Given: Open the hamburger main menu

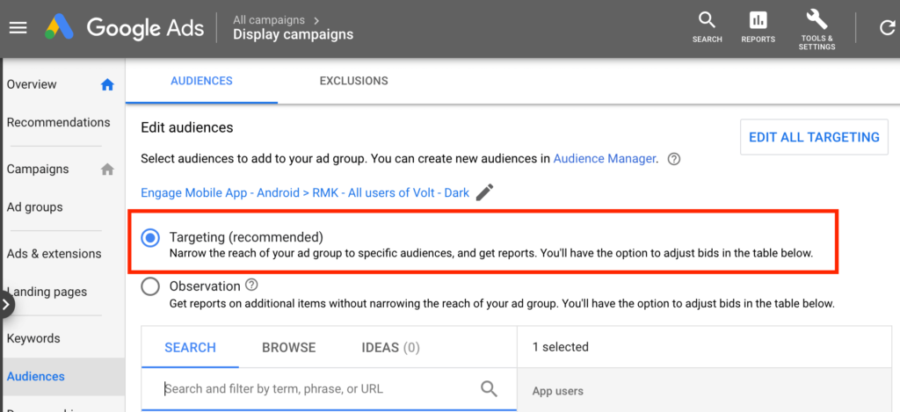Looking at the screenshot, I should click(18, 27).
